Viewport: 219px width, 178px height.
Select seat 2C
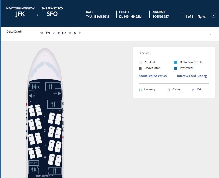pyautogui.click(x=51, y=132)
